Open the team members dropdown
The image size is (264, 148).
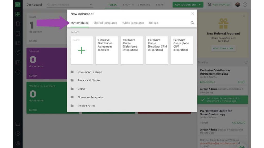[x=69, y=5]
